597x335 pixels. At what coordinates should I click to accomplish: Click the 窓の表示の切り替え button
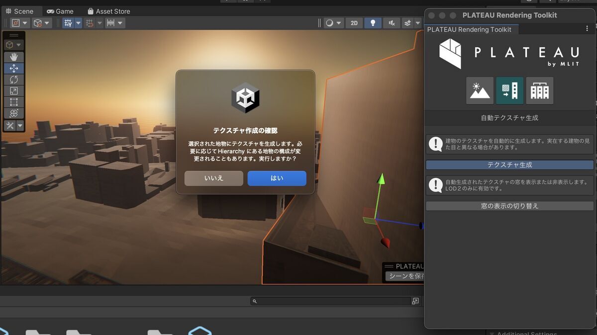coord(510,206)
